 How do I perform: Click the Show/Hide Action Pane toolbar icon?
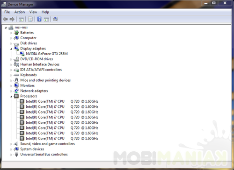click(x=46, y=19)
